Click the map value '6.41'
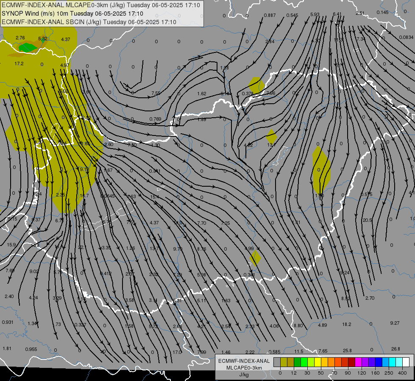Viewport: 415px width, 381px height. [x=337, y=14]
